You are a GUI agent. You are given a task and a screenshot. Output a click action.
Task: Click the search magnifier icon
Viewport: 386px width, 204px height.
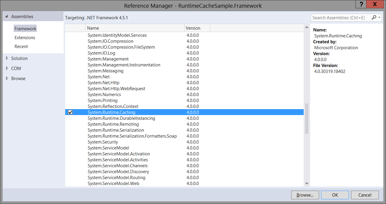(x=374, y=17)
